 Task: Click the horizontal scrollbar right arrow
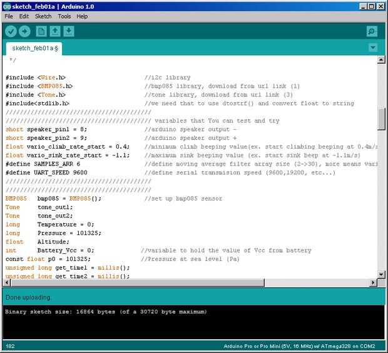point(373,282)
